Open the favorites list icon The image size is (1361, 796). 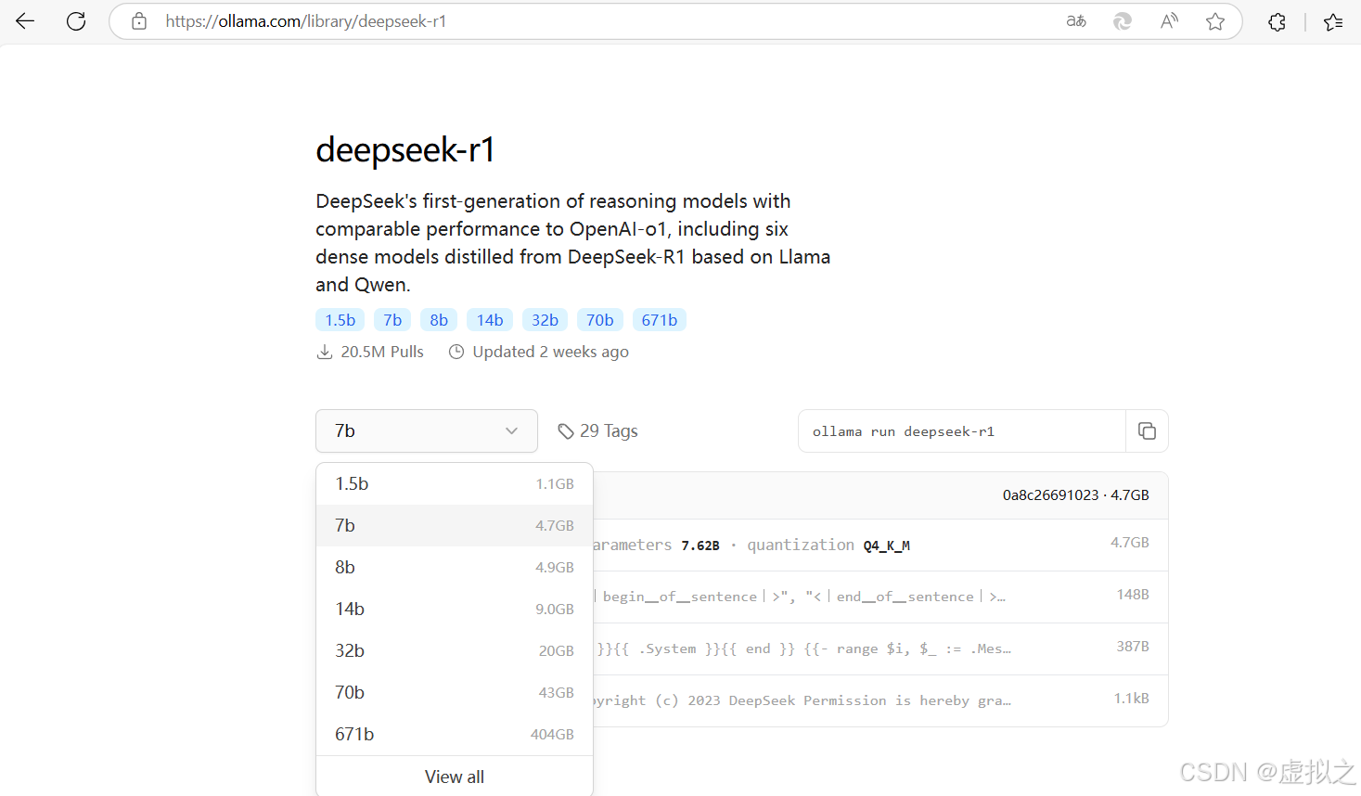(x=1333, y=21)
